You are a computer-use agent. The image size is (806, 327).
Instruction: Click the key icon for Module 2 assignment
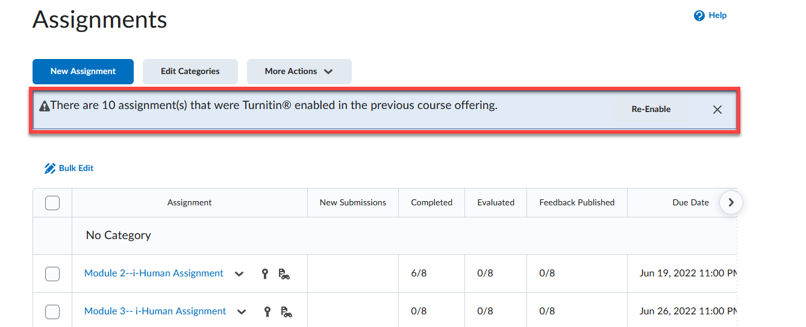click(x=265, y=274)
